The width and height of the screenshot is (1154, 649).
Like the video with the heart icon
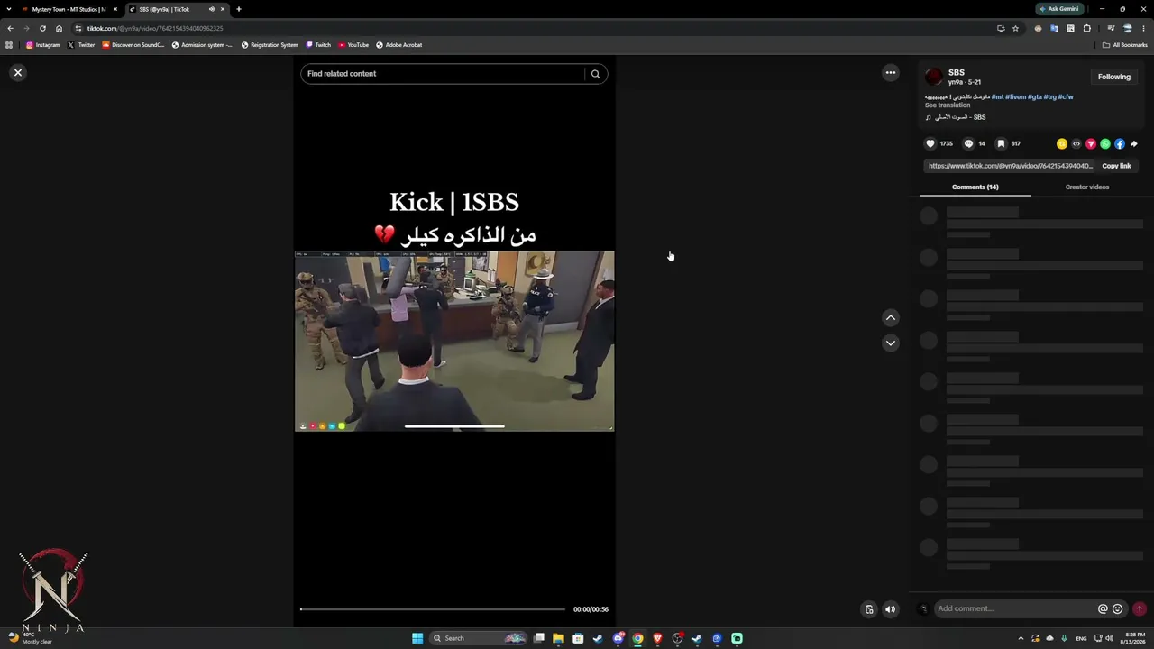(x=930, y=143)
